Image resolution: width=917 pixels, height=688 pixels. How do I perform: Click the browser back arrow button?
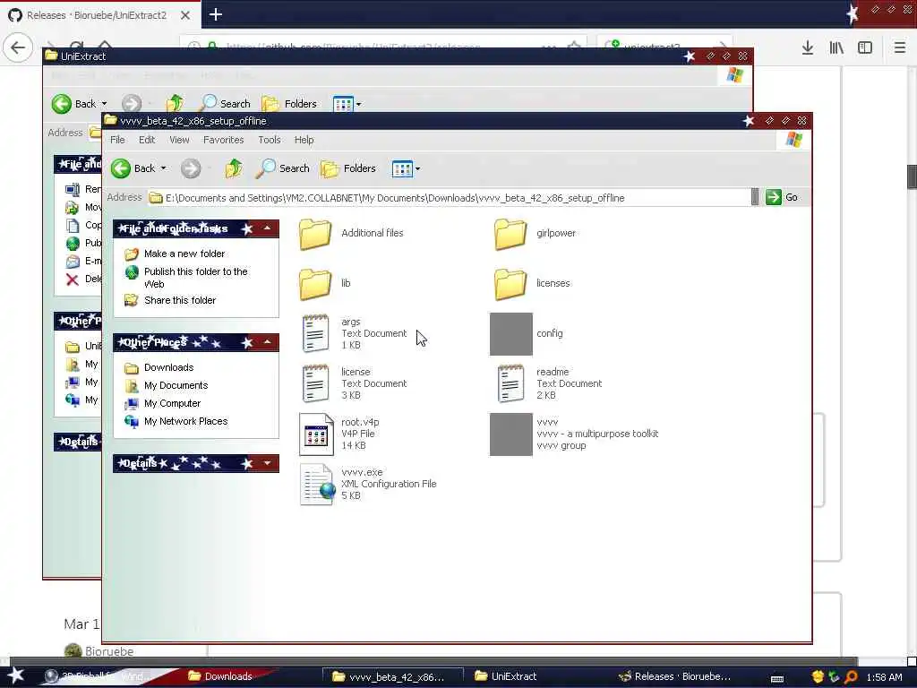point(18,47)
